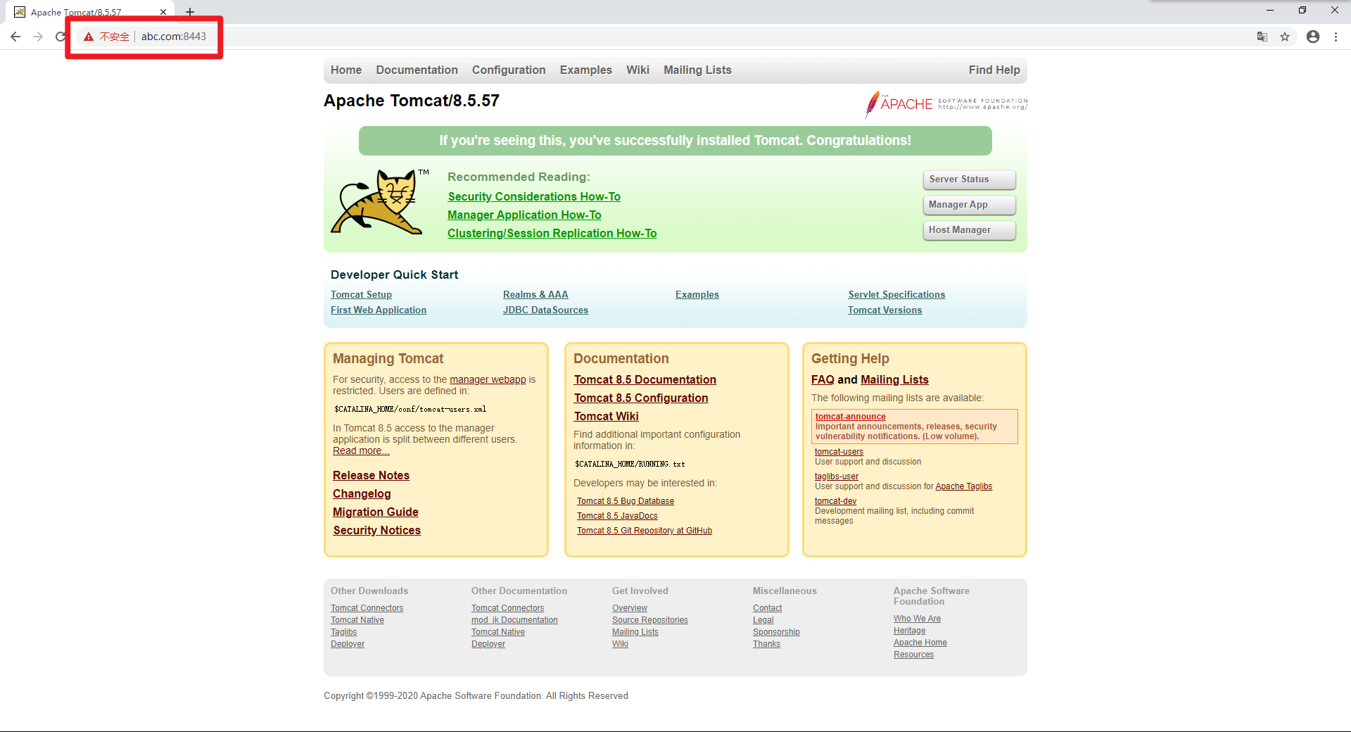Bookmark this page with the star icon
This screenshot has height=732, width=1351.
pos(1285,37)
